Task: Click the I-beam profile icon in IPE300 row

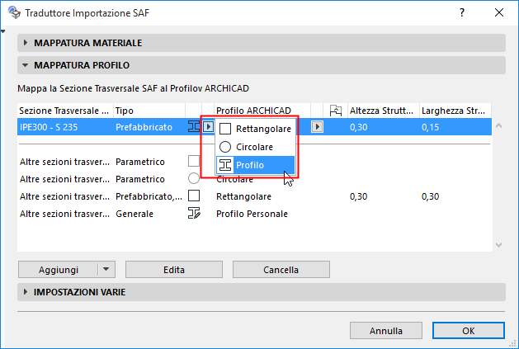Action: tap(194, 127)
